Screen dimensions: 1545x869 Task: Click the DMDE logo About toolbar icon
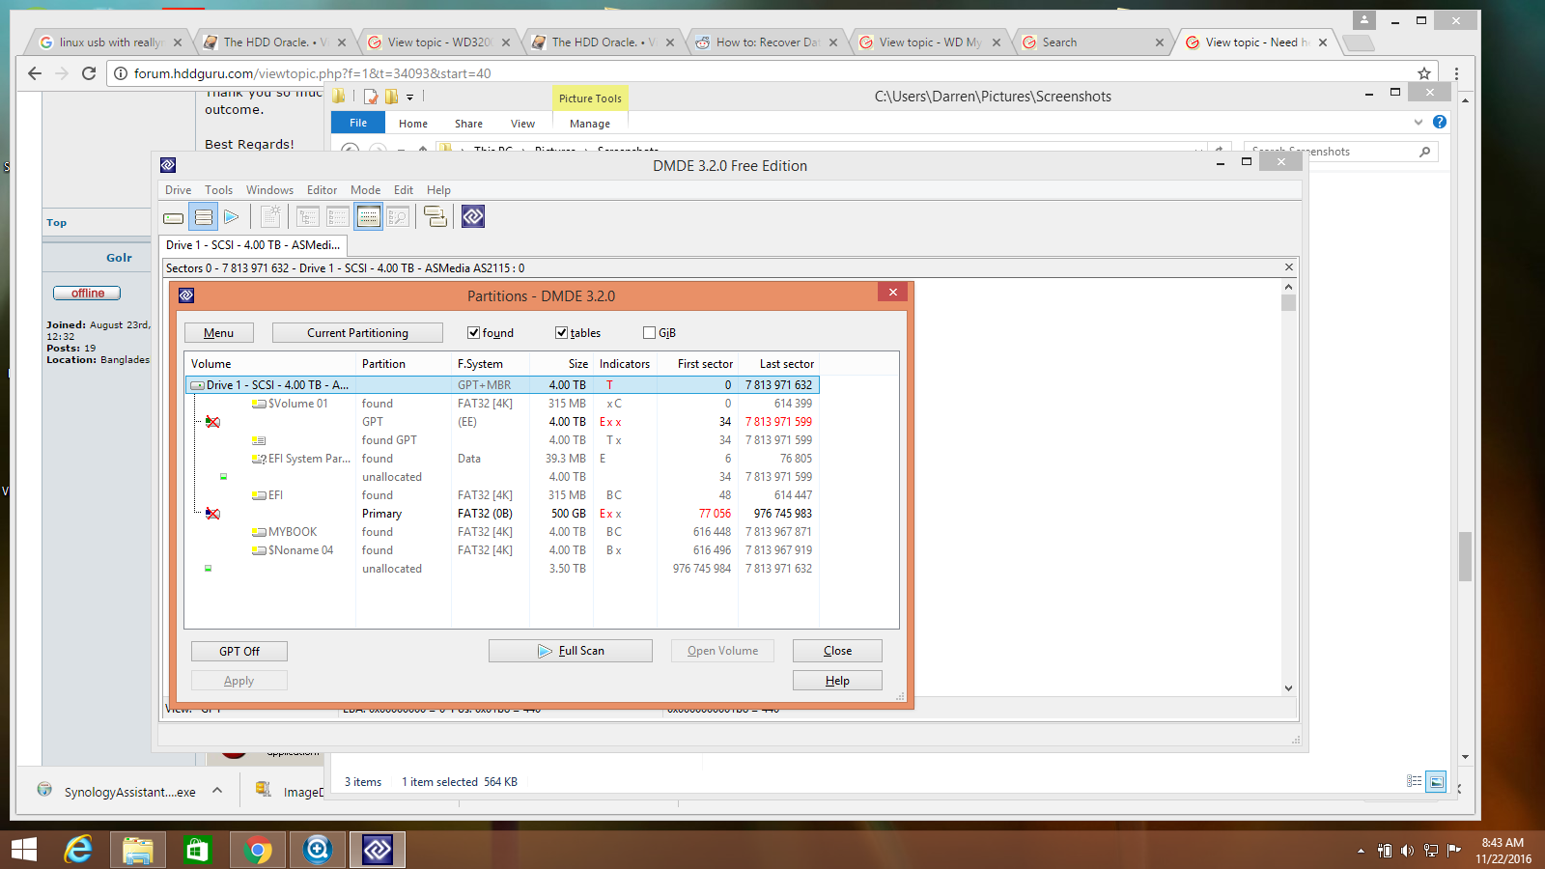(x=473, y=217)
